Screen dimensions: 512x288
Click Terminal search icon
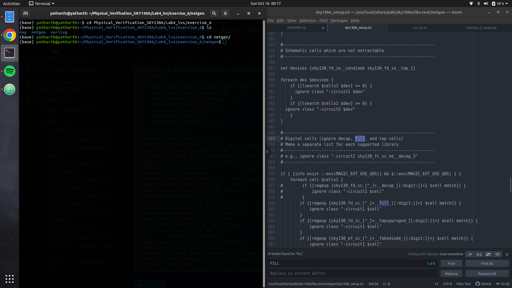pos(214,13)
